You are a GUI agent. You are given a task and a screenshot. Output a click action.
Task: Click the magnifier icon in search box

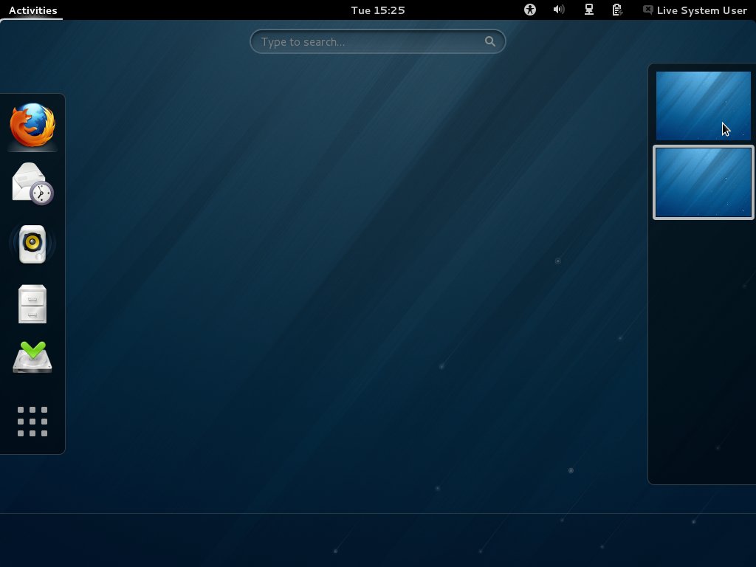490,42
